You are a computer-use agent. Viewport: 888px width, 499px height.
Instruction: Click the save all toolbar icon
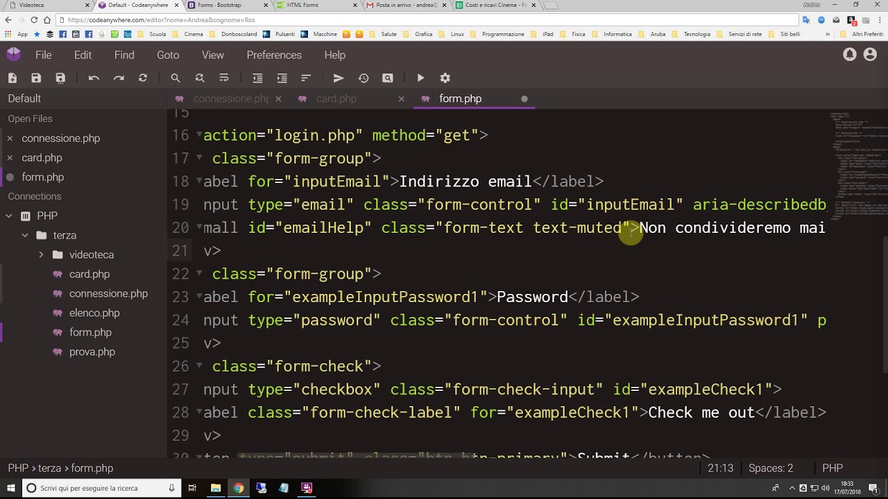pos(60,78)
